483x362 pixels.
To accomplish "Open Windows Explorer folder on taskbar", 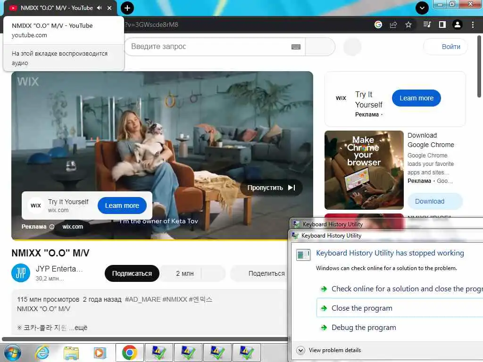I will [71, 353].
